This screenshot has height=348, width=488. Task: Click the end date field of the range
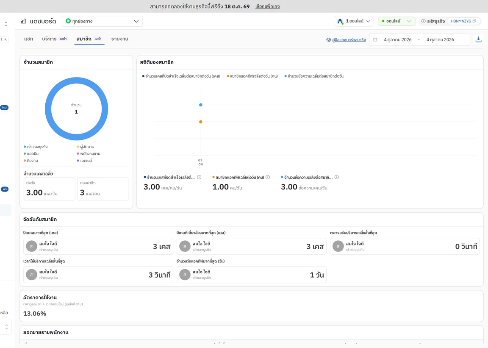(x=440, y=39)
